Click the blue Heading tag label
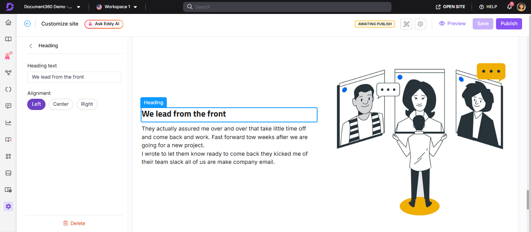The width and height of the screenshot is (531, 232). click(x=154, y=103)
